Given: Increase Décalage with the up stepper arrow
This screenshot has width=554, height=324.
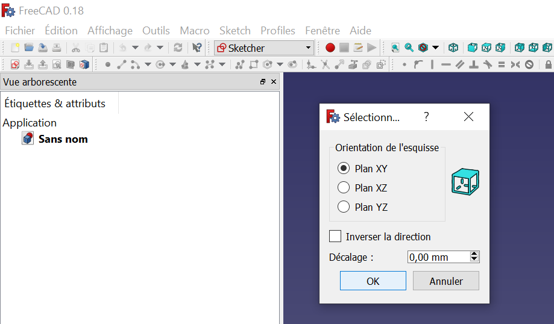Looking at the screenshot, I should point(474,254).
